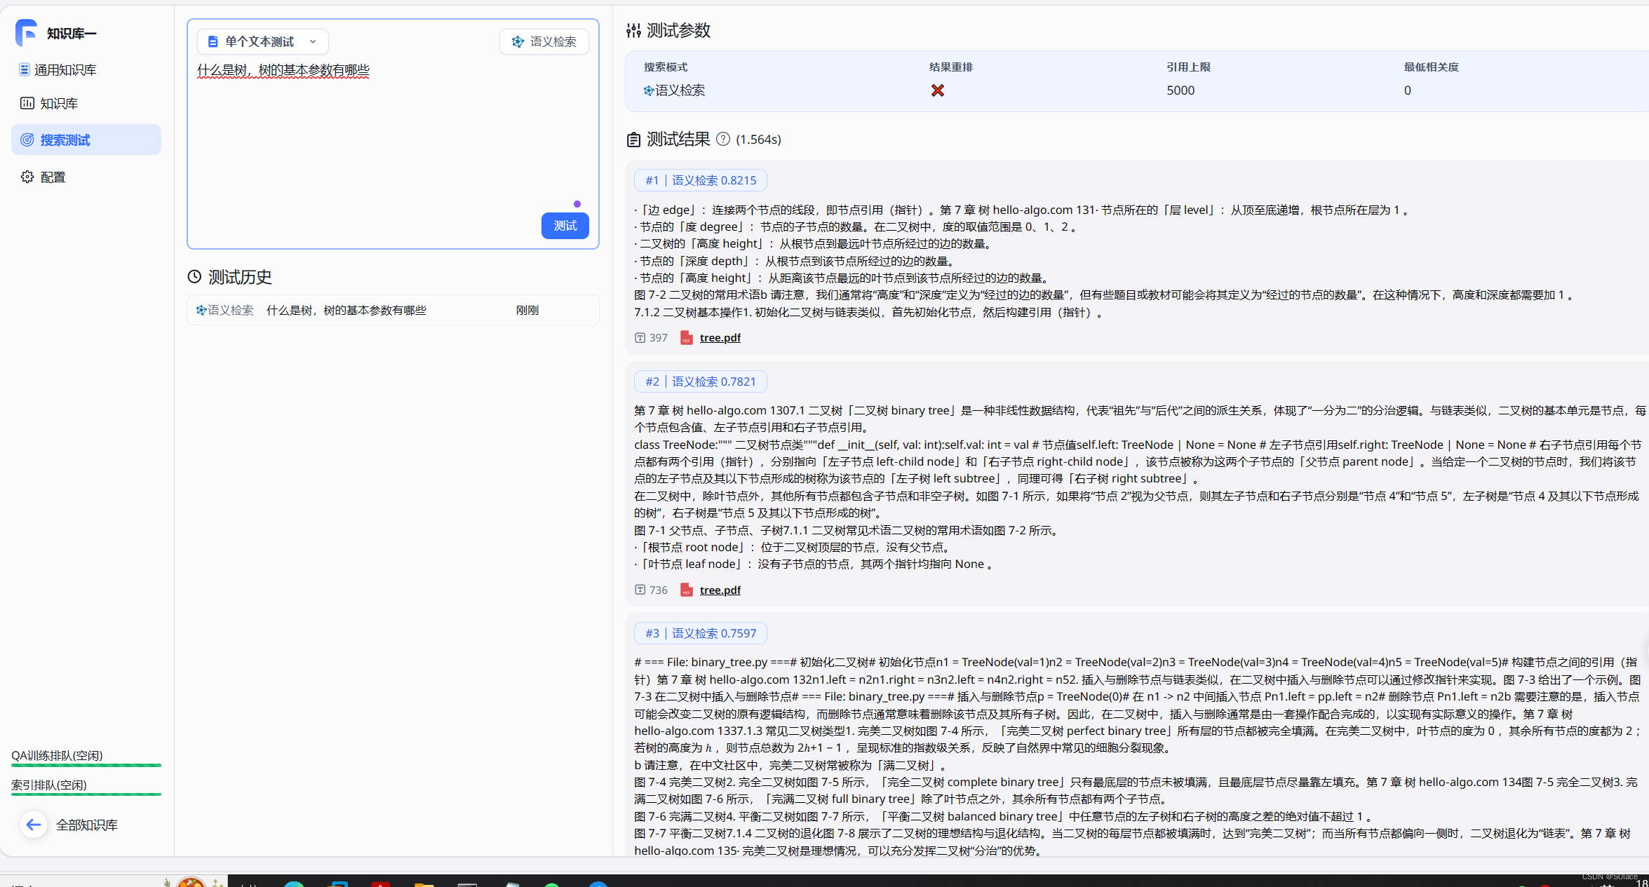The image size is (1649, 887).
Task: Click the #1 语义检索 0.8215 score tag
Action: tap(701, 180)
